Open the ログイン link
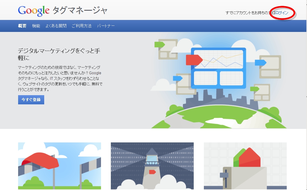This screenshot has height=190, width=307. pyautogui.click(x=282, y=13)
